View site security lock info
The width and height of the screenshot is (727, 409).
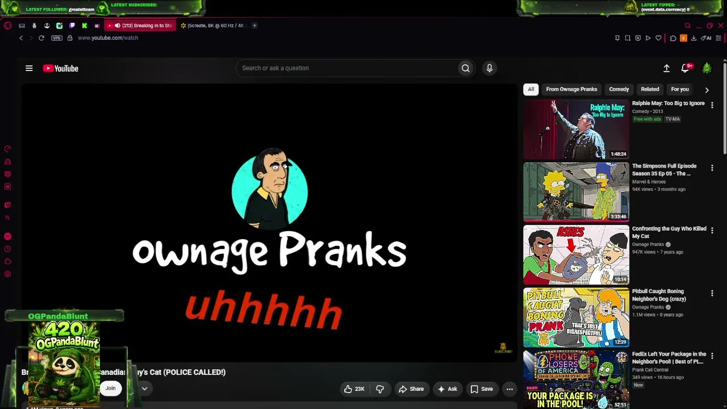[70, 38]
